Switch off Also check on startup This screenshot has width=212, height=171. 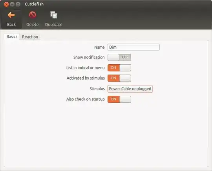point(119,99)
